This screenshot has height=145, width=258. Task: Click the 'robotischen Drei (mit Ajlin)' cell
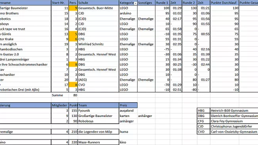(25, 90)
